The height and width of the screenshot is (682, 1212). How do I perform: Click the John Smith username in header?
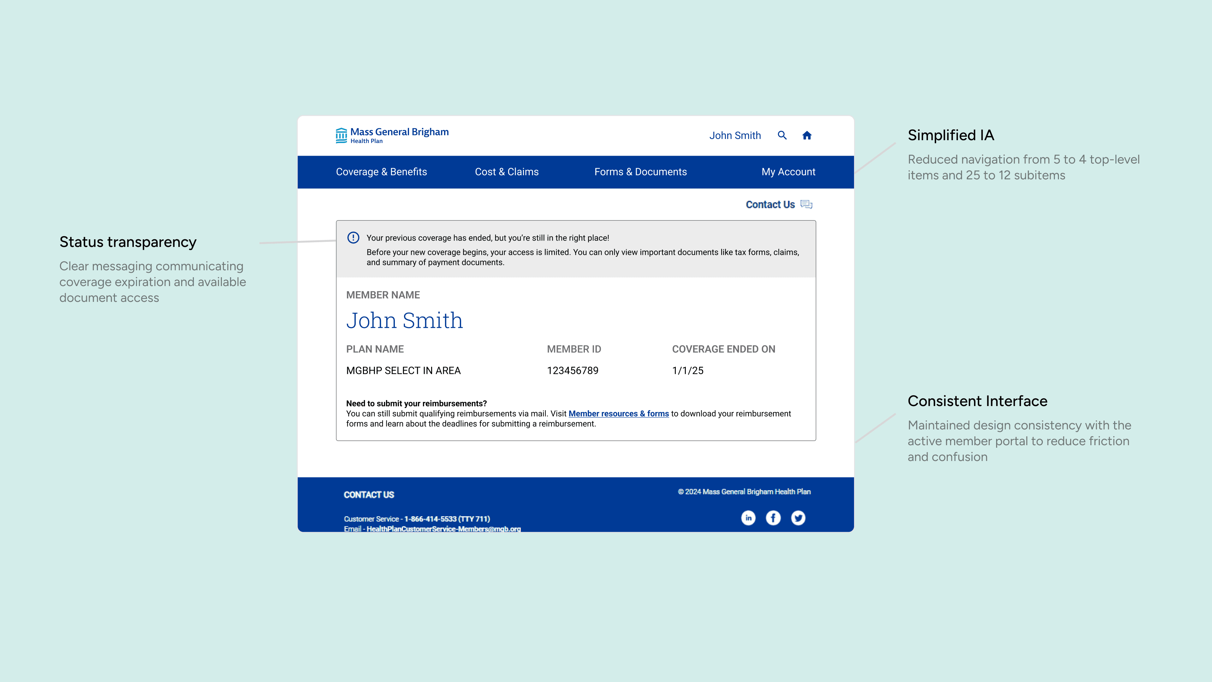pyautogui.click(x=735, y=135)
